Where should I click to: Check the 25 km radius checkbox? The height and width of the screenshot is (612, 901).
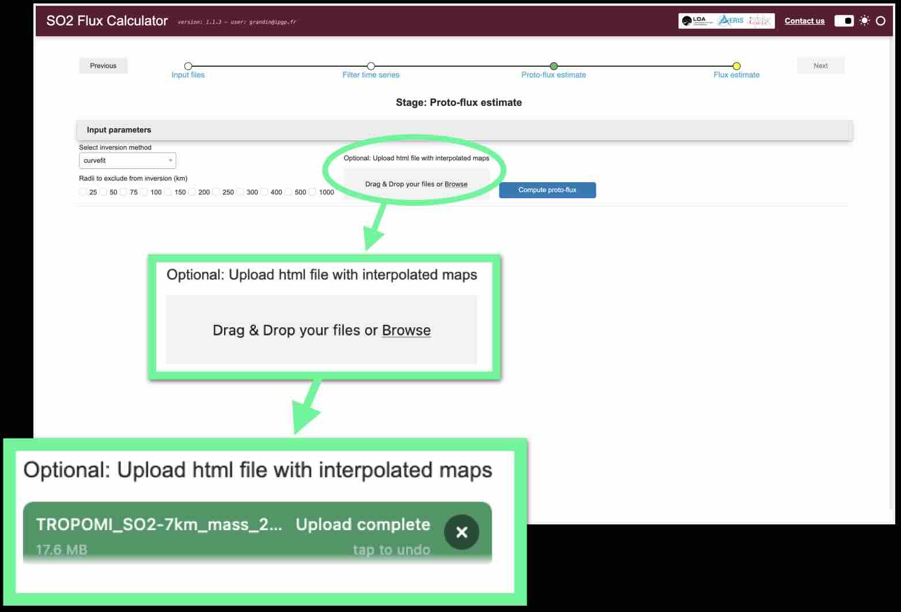[83, 192]
